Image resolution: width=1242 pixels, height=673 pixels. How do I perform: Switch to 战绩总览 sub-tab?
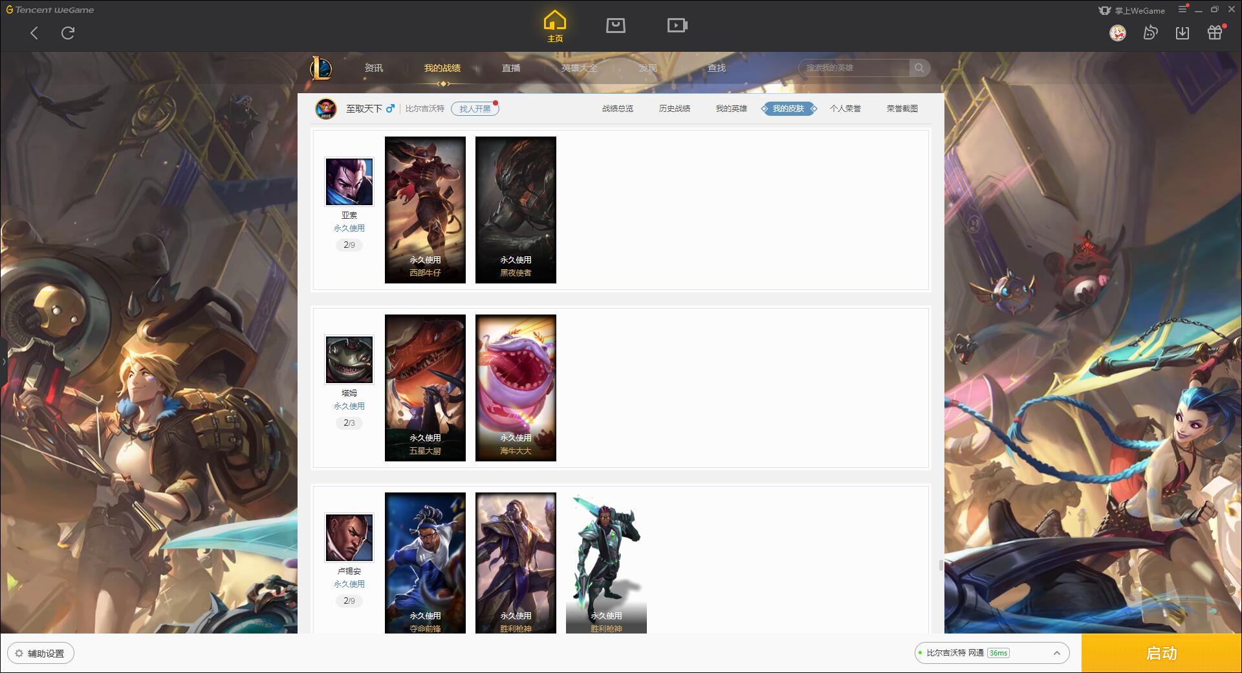pos(618,109)
